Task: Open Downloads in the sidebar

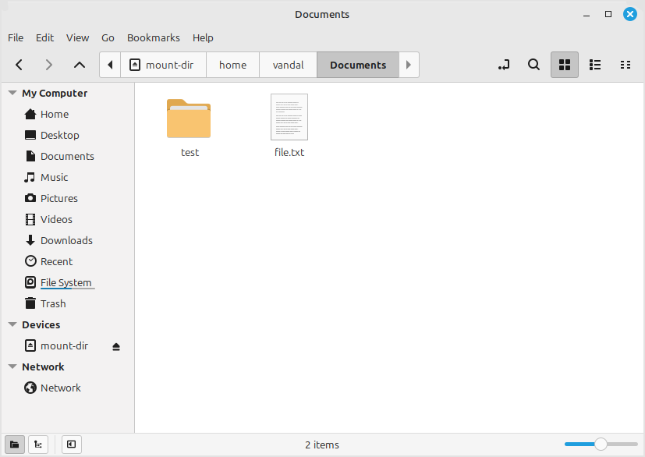Action: click(66, 240)
